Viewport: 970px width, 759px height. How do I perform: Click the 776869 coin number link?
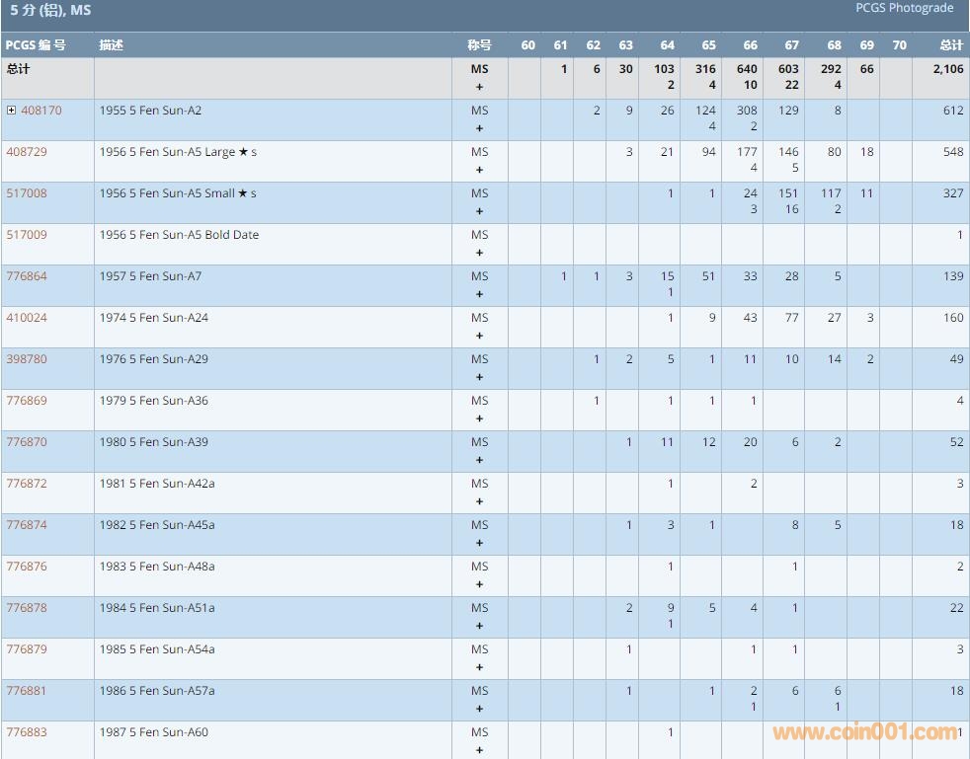click(27, 401)
